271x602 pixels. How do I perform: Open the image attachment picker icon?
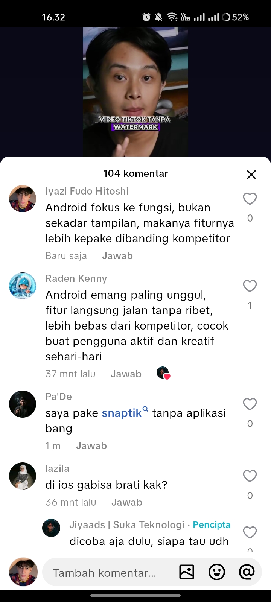[x=187, y=572]
